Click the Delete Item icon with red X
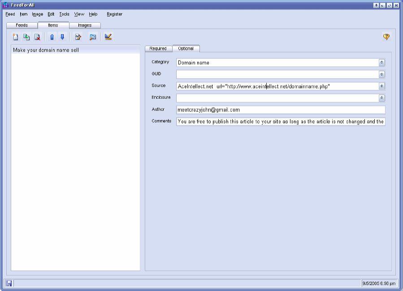Viewport: 403px width, 291px height. tap(37, 37)
